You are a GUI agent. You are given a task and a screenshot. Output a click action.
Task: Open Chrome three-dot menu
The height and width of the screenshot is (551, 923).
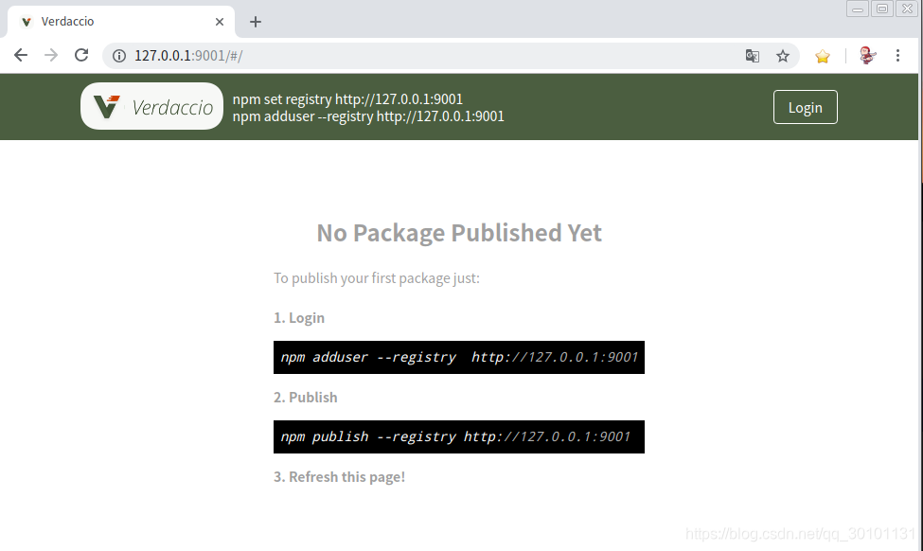(897, 55)
